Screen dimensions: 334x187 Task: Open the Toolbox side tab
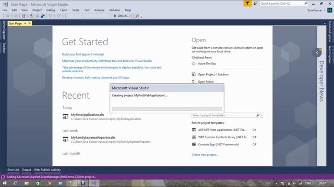point(4,47)
